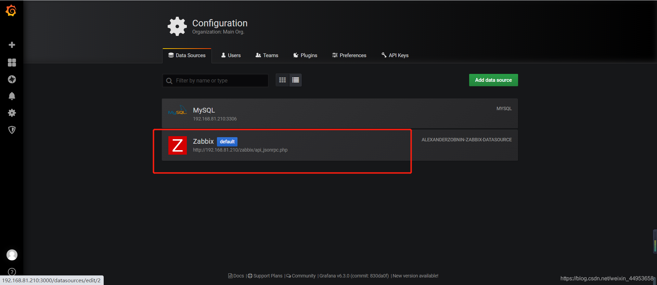Click the Add data source button
Screen dimensions: 657x285
pos(493,80)
